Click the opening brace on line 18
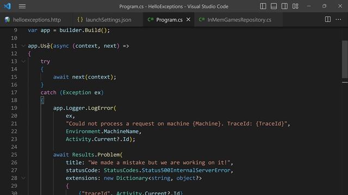 pos(42,100)
